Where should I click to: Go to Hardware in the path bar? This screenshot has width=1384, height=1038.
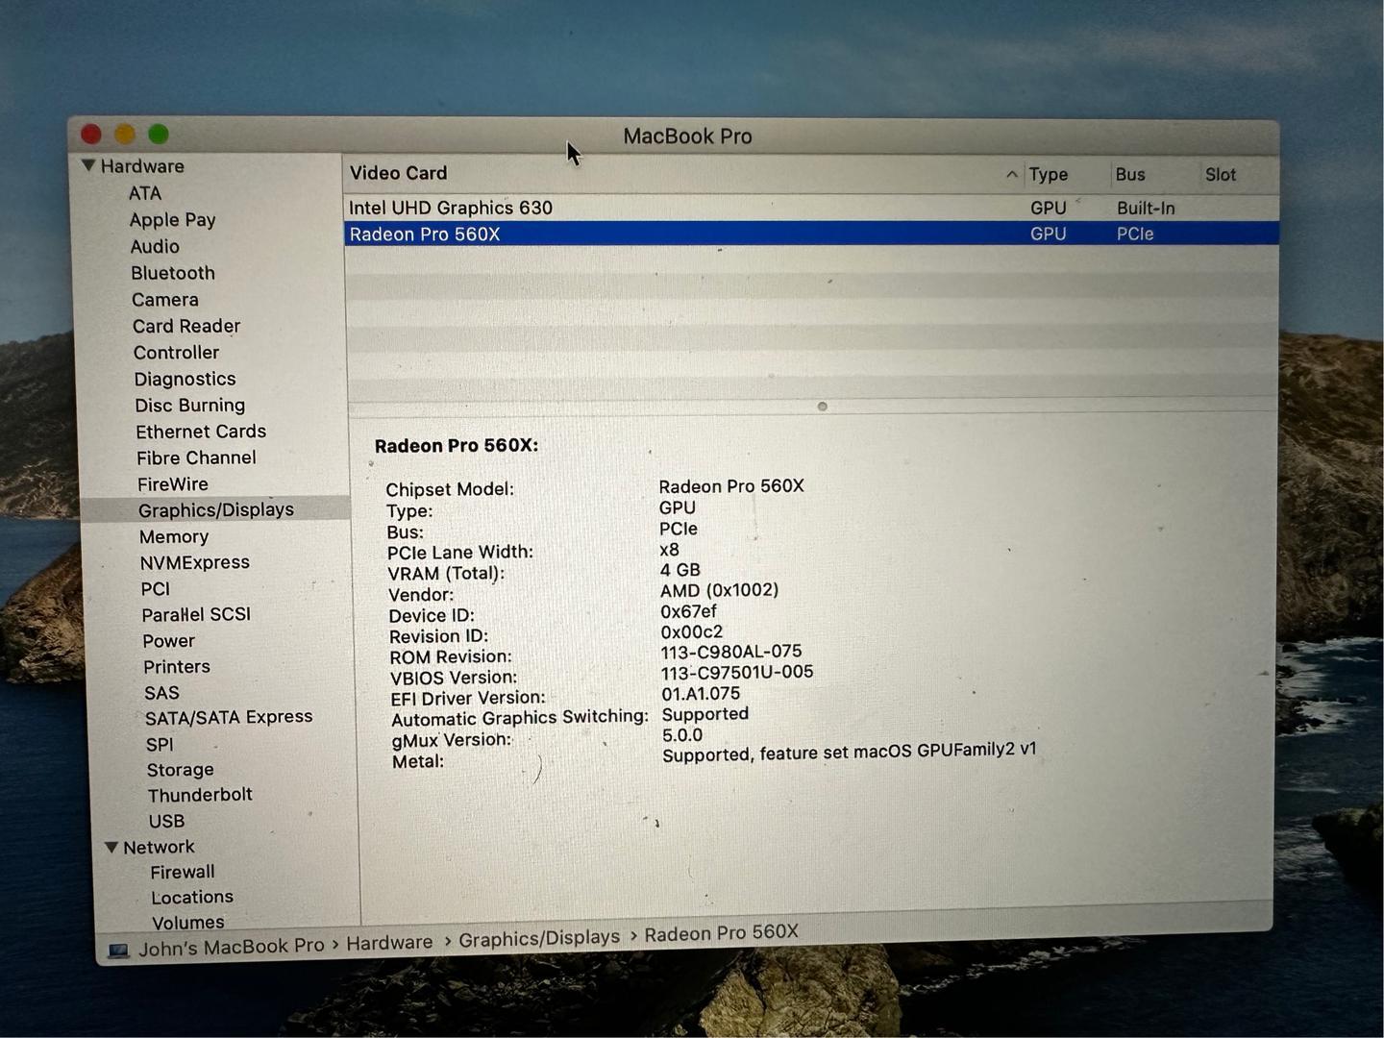389,943
